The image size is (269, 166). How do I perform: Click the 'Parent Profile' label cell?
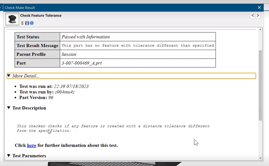(37, 54)
